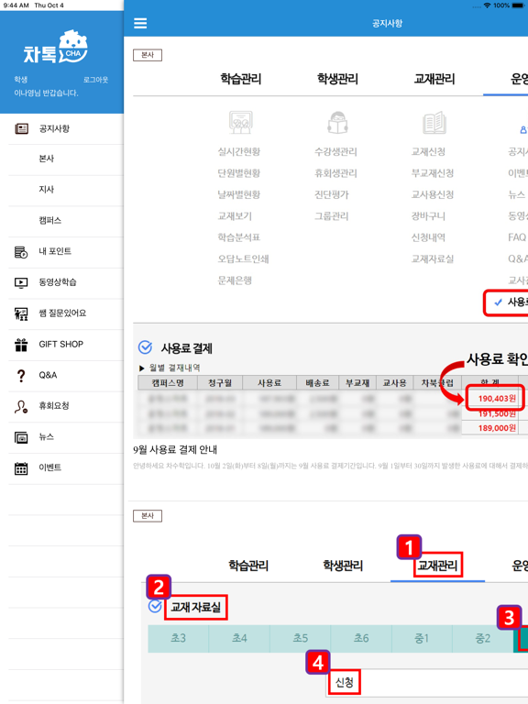Image resolution: width=528 pixels, height=704 pixels.
Task: Select the 초4 grade tab
Action: [239, 638]
